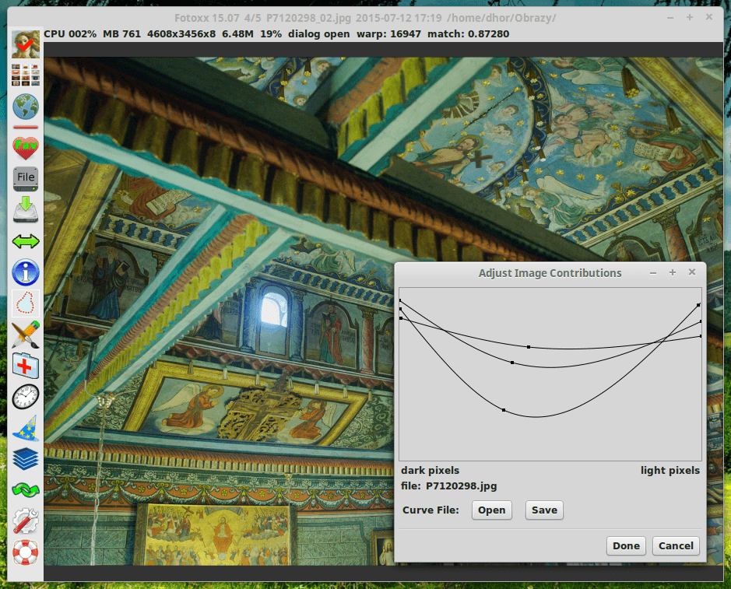Click the green double-arrow previous/next icon

tap(26, 241)
